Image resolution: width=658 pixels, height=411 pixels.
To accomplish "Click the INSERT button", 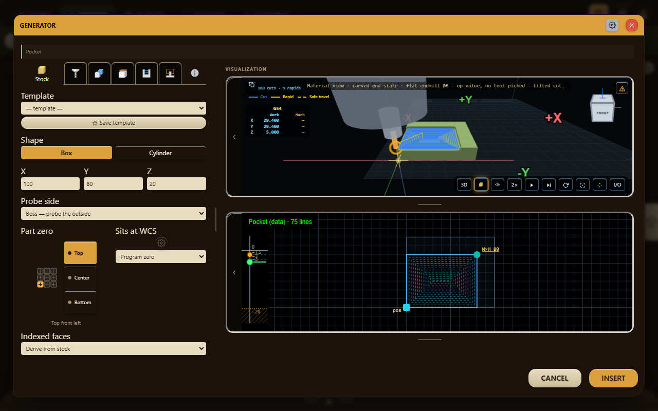I will (x=613, y=378).
